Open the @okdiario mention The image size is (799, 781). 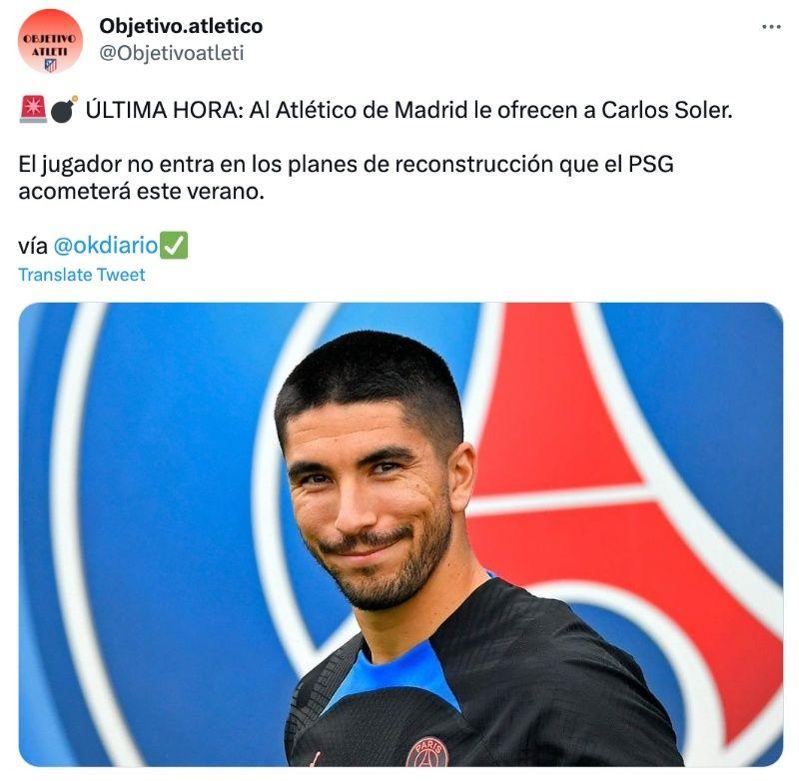click(x=106, y=246)
